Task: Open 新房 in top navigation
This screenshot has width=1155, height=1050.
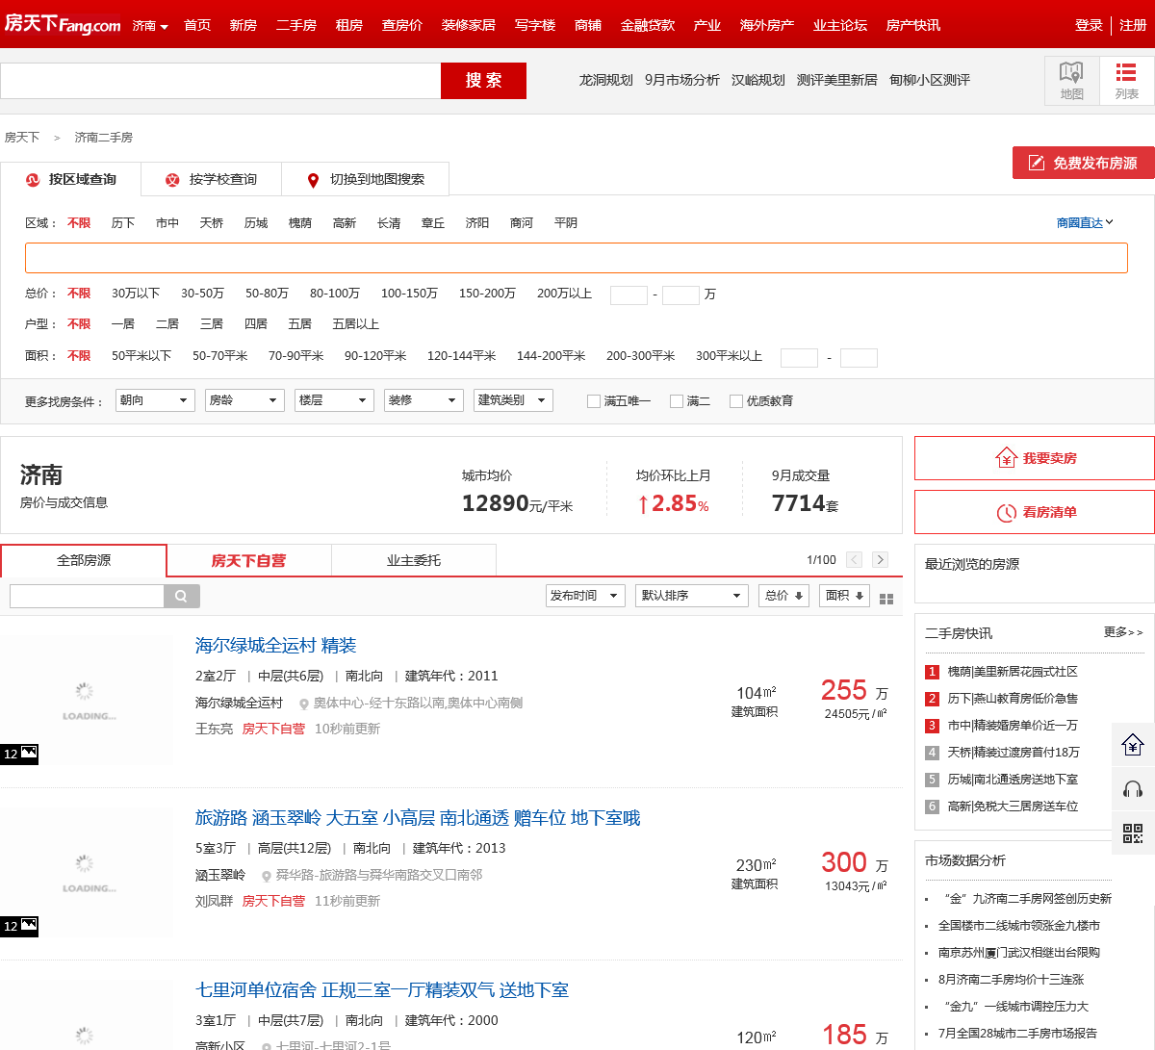Action: click(x=244, y=25)
